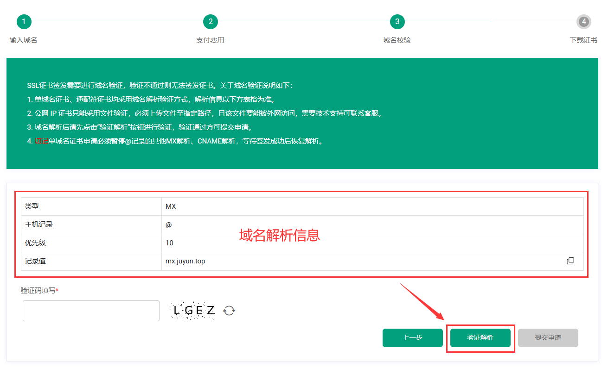608x368 pixels.
Task: Click the 记录值 row label
Action: click(35, 261)
